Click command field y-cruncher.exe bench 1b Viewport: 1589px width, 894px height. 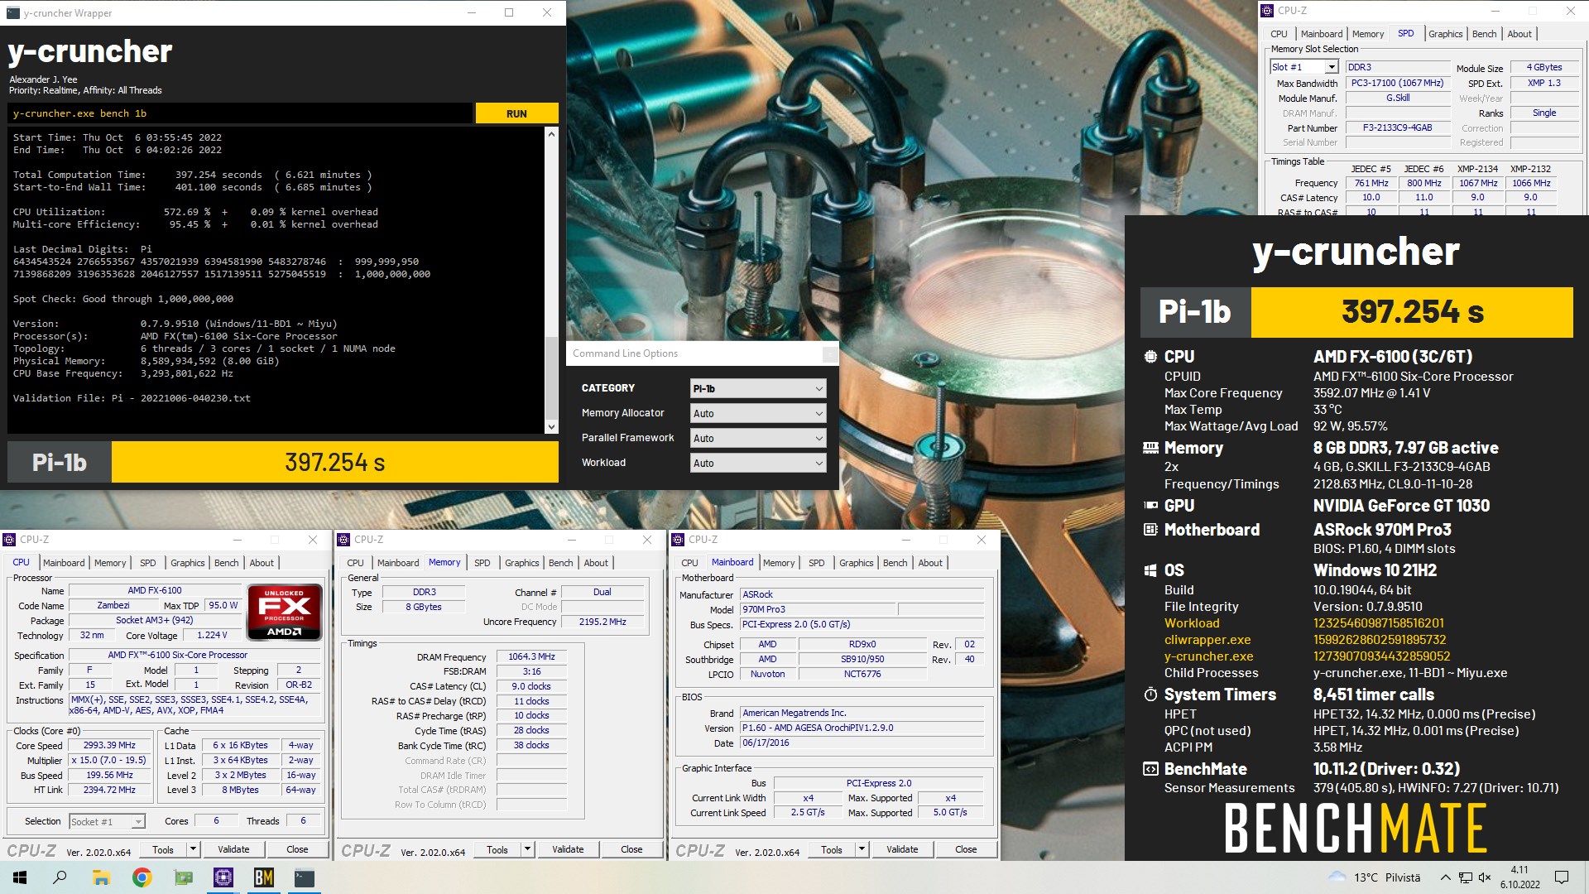240,113
